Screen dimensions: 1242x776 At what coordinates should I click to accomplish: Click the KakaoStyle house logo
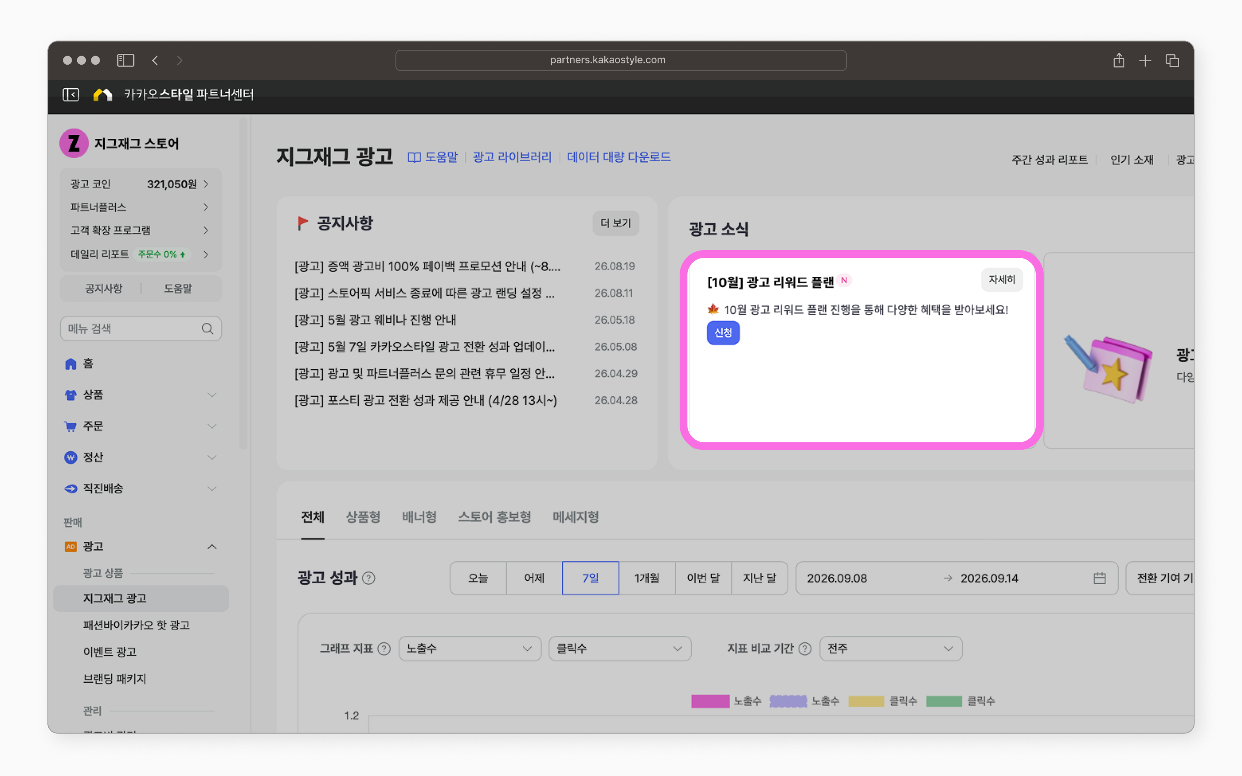[x=103, y=94]
